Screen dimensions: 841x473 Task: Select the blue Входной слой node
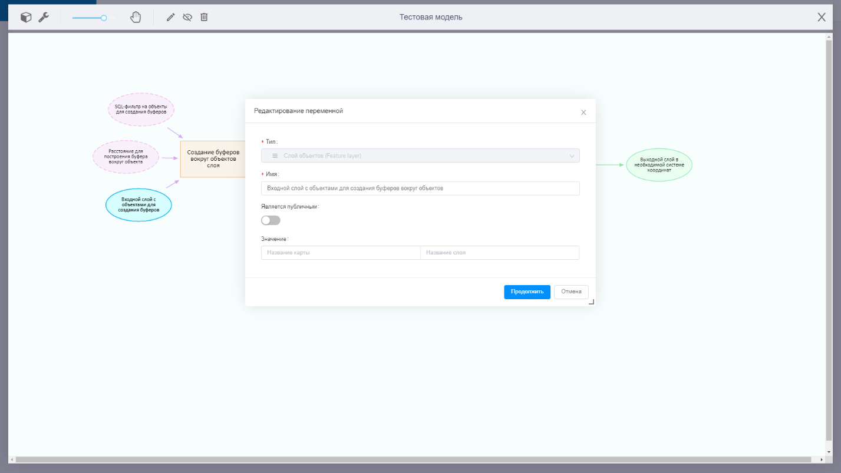point(138,206)
